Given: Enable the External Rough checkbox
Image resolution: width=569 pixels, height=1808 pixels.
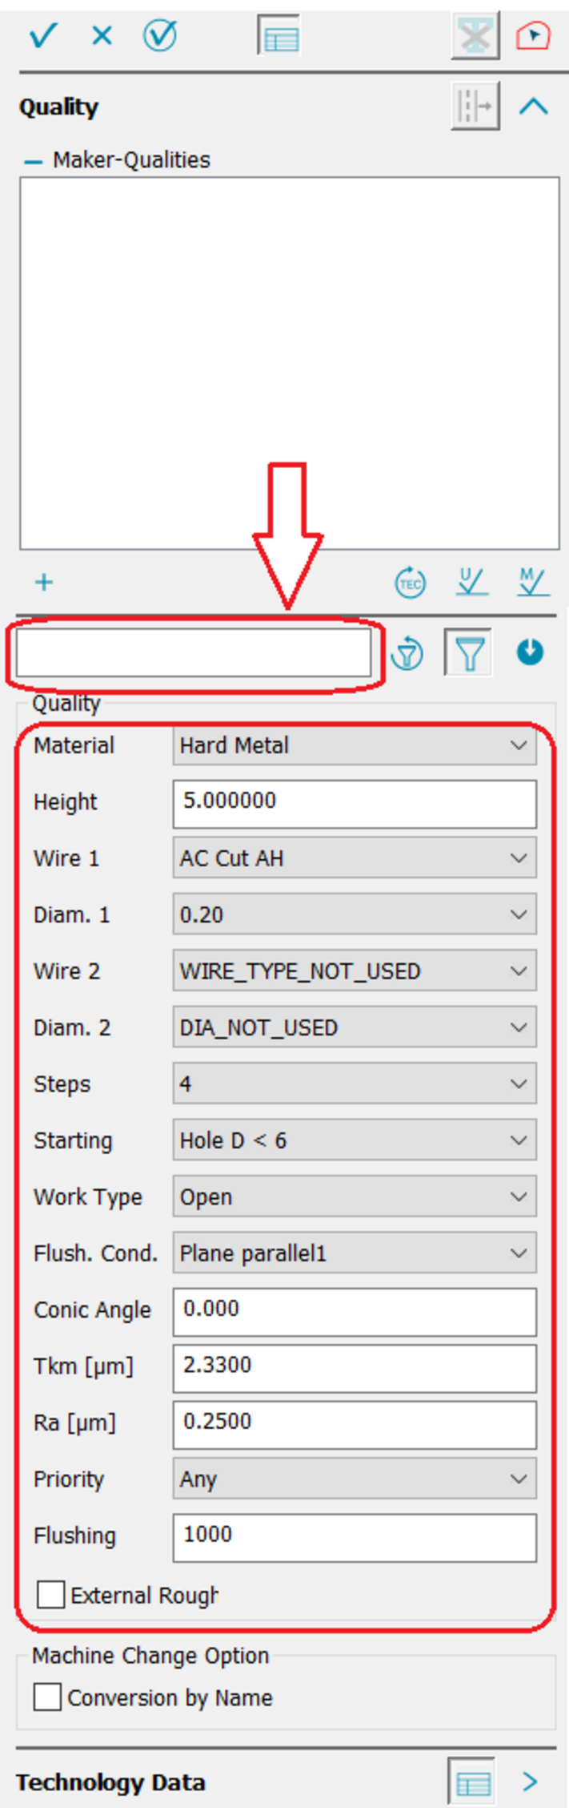Looking at the screenshot, I should click(x=51, y=1595).
